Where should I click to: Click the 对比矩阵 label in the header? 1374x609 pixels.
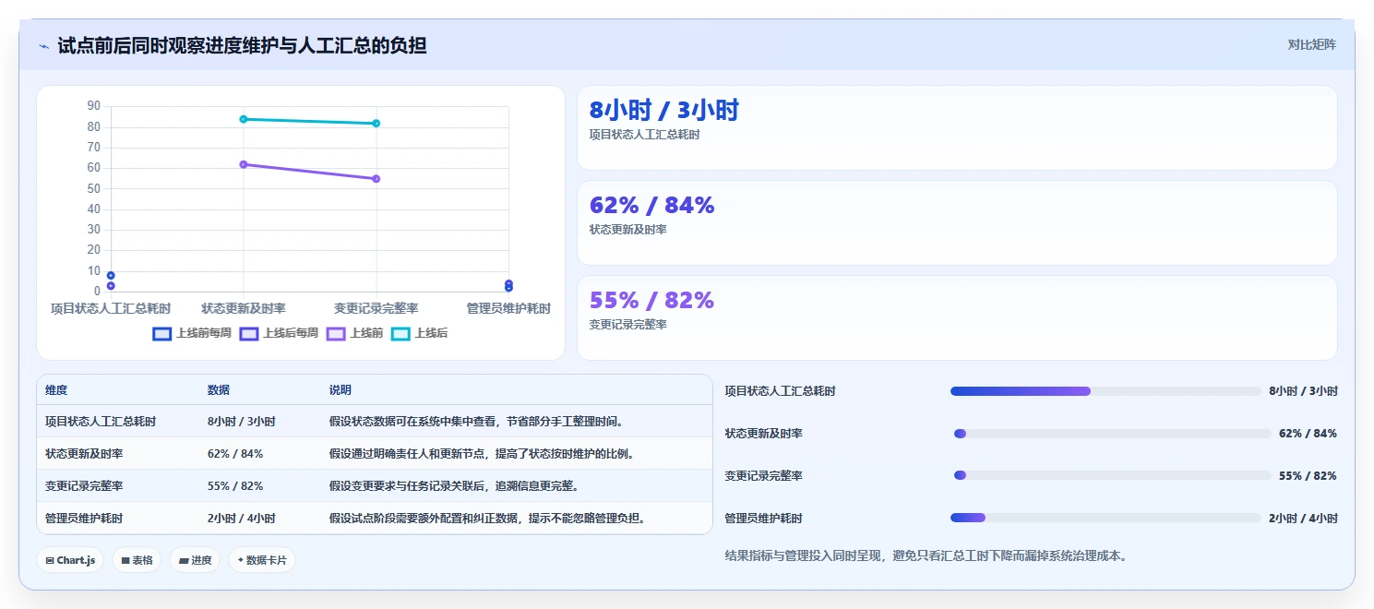[1311, 44]
